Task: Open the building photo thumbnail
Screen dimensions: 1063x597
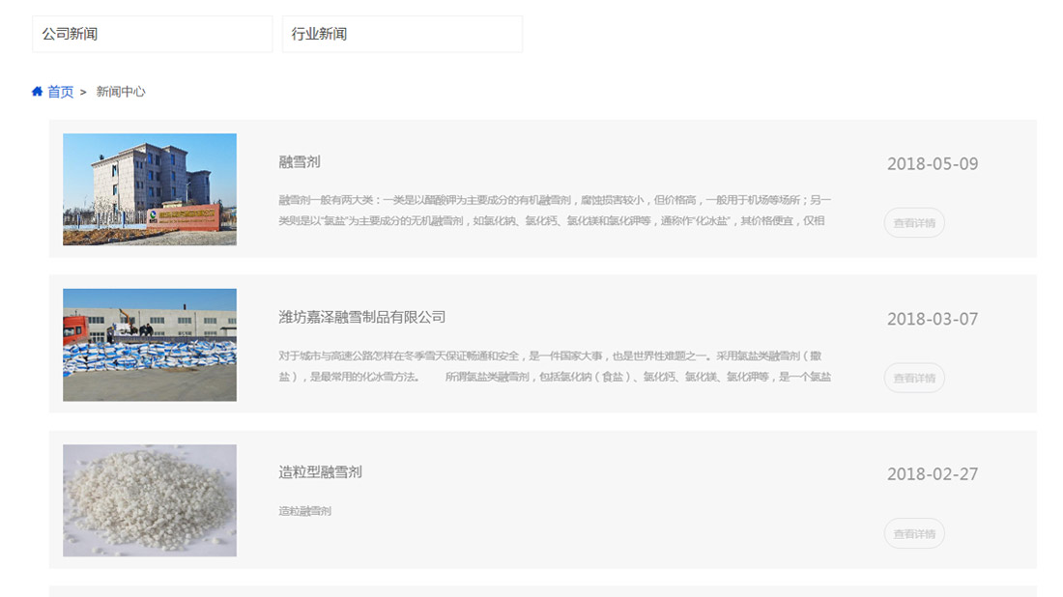Action: click(x=150, y=189)
